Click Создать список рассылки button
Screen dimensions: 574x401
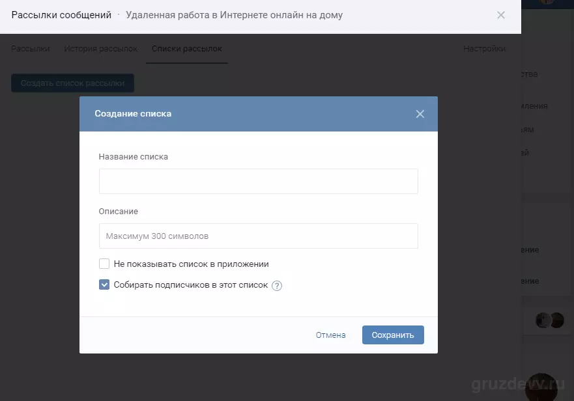72,83
